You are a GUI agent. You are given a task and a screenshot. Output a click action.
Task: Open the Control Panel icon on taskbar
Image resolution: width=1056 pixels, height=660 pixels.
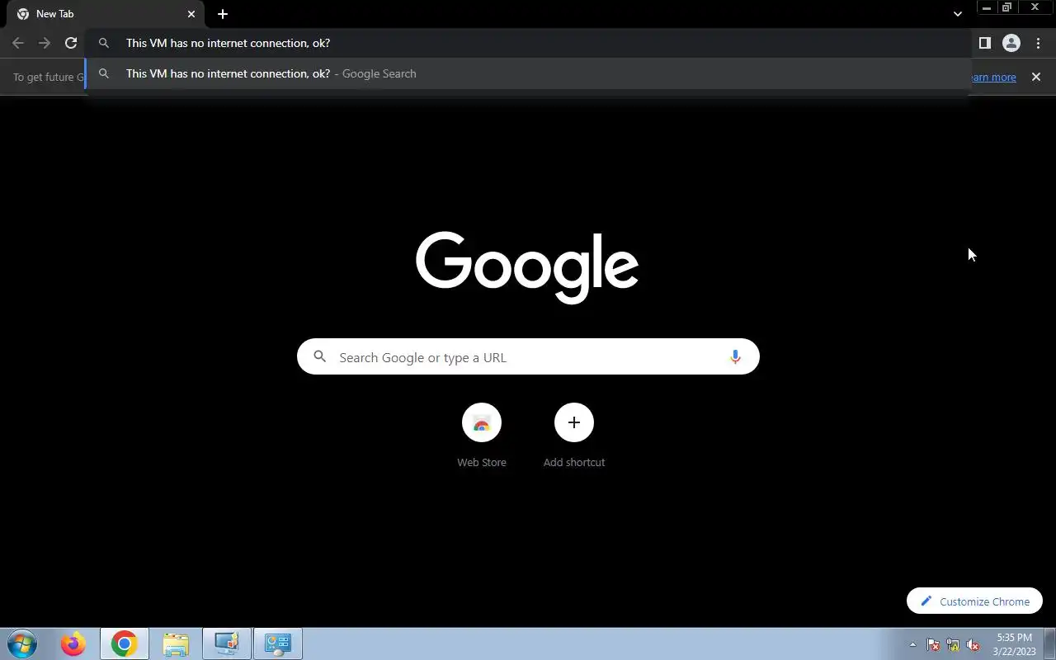click(x=278, y=643)
